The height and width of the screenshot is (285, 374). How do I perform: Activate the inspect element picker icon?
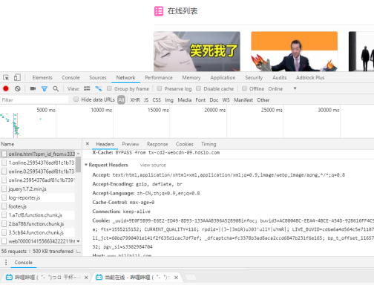coord(6,78)
